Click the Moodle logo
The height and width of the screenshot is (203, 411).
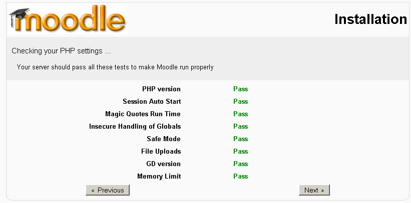pos(68,20)
